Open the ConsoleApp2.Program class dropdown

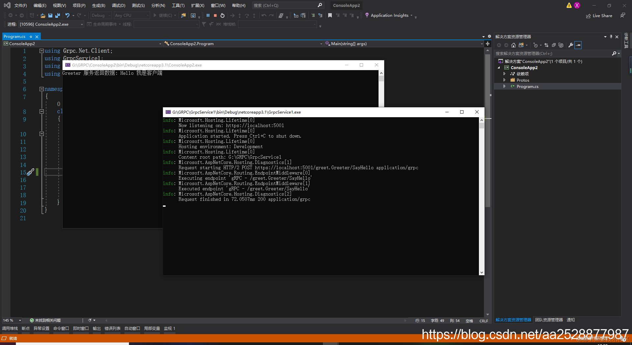click(x=243, y=43)
